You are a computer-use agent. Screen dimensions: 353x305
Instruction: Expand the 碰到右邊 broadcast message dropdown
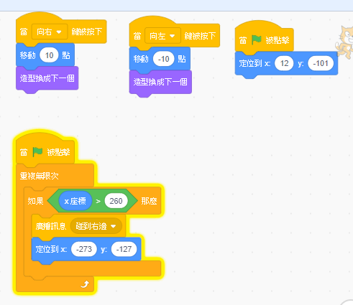(96, 226)
